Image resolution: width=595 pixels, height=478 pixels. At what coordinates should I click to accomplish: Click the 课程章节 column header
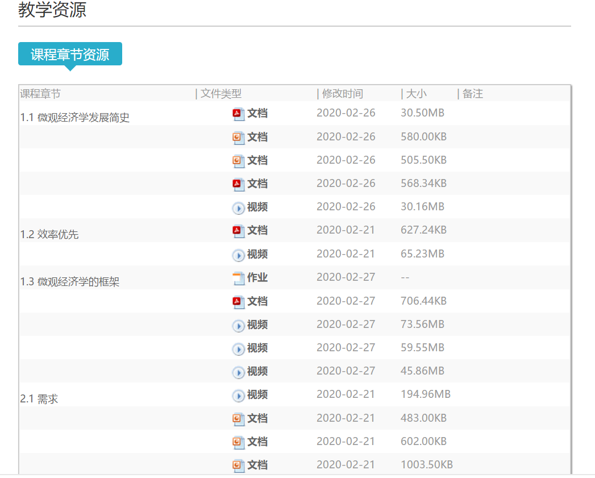point(40,94)
